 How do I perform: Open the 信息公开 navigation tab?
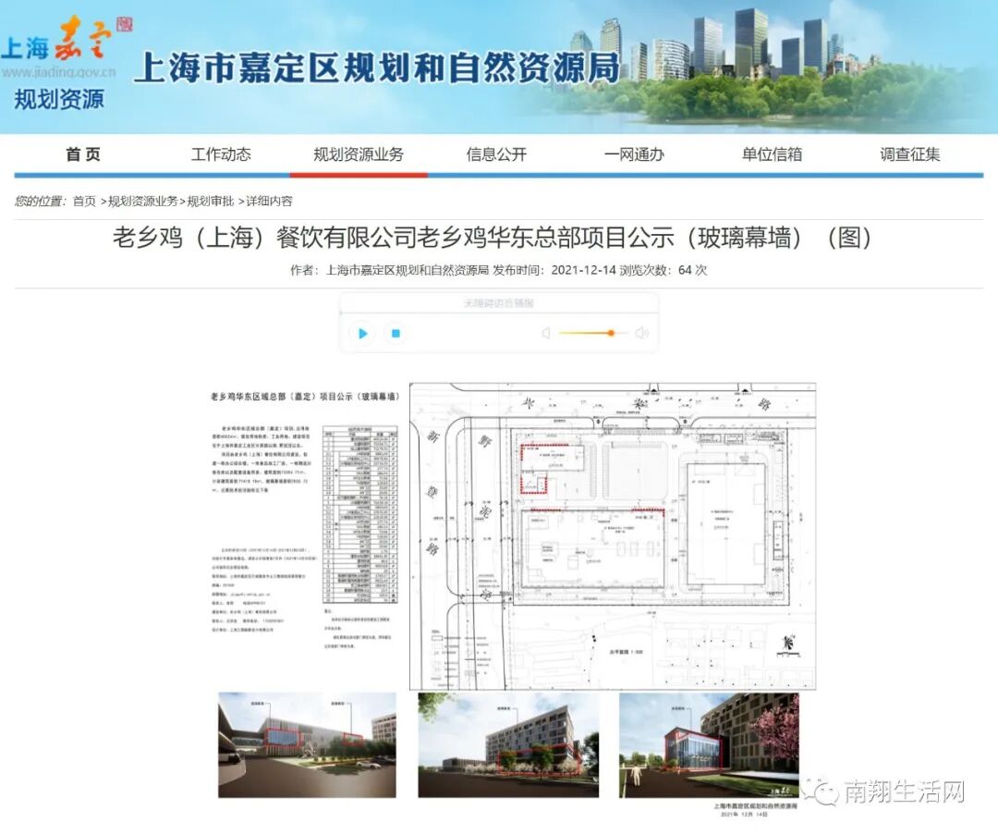(x=496, y=154)
